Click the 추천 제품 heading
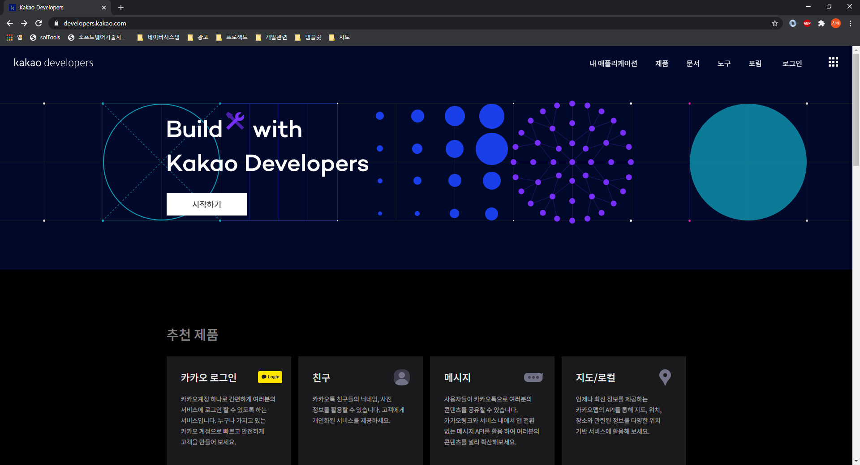860x465 pixels. pyautogui.click(x=192, y=334)
